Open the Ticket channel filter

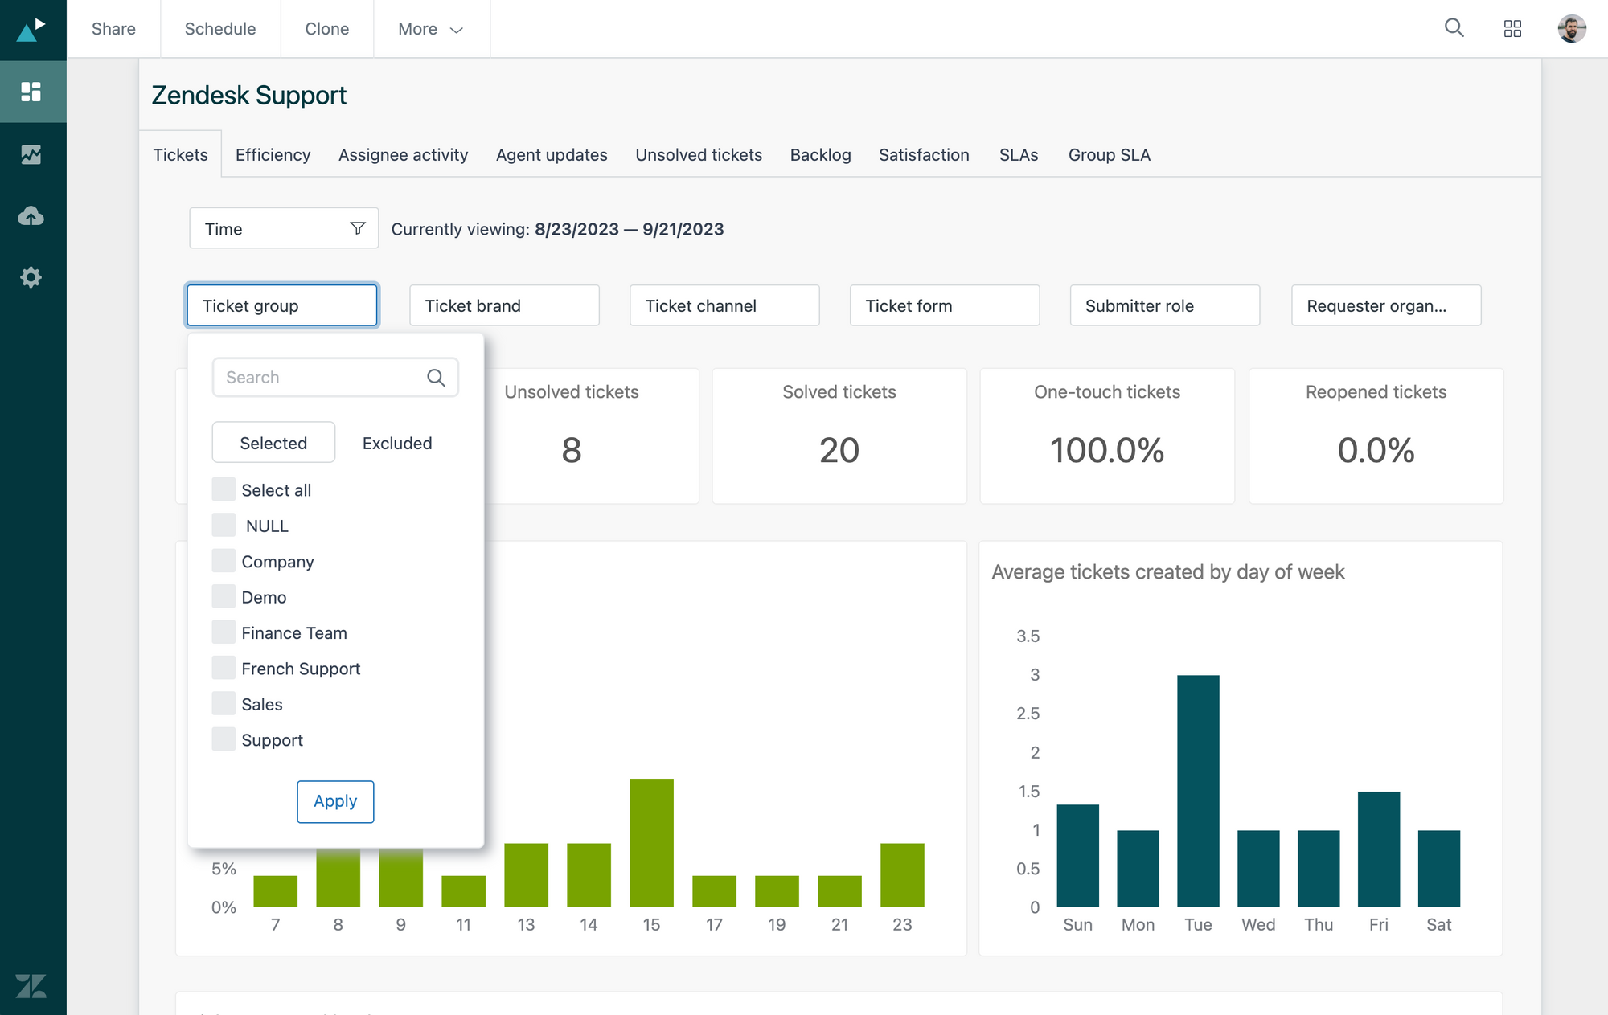tap(724, 305)
